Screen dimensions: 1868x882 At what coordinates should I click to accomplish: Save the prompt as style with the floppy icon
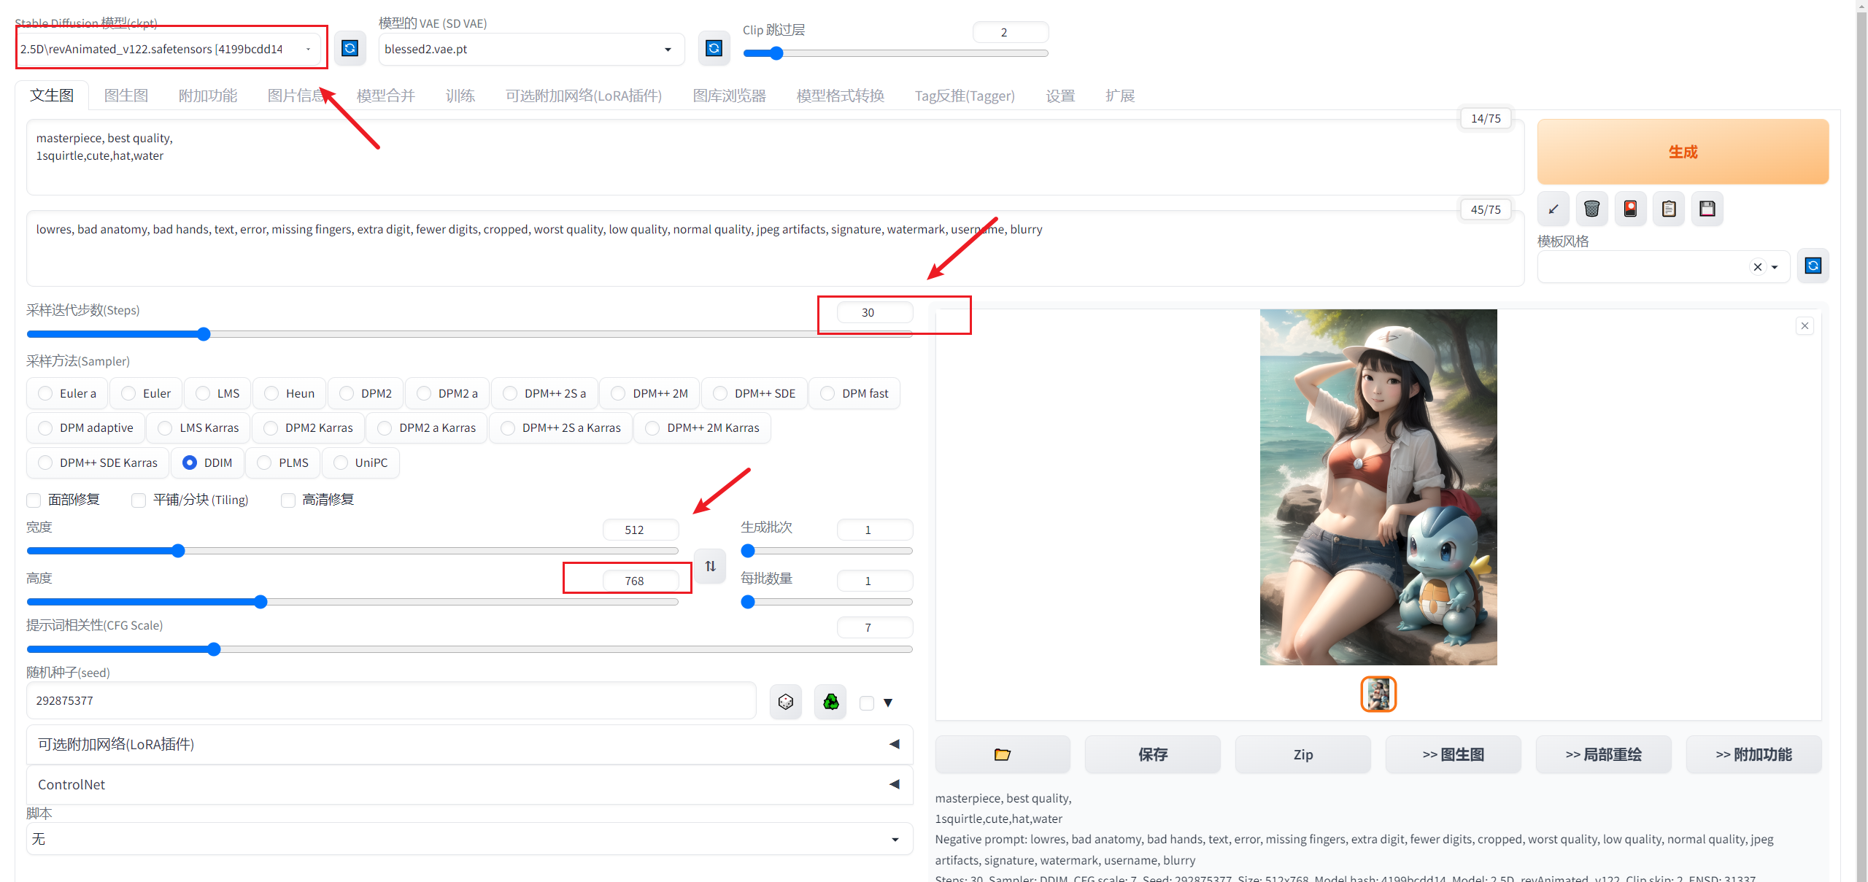1707,209
